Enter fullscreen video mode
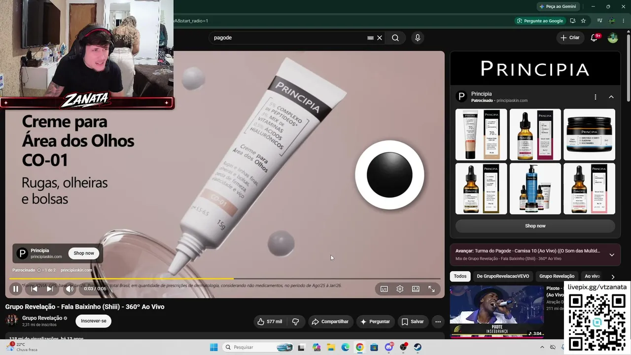The height and width of the screenshot is (355, 631). click(x=431, y=289)
